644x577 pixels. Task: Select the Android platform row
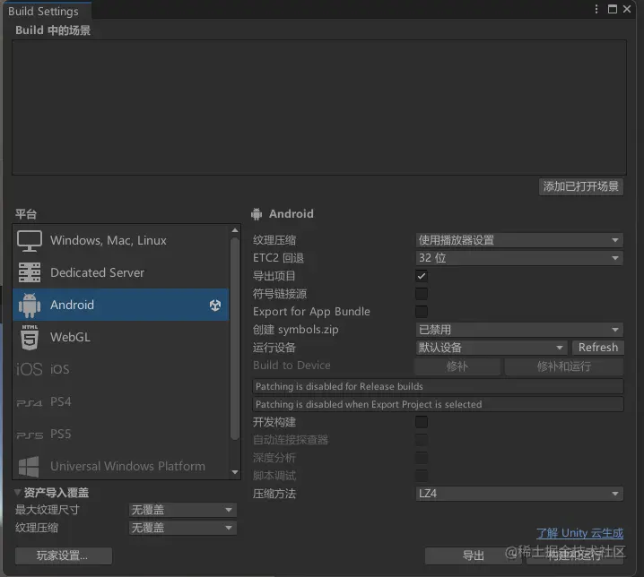point(121,305)
